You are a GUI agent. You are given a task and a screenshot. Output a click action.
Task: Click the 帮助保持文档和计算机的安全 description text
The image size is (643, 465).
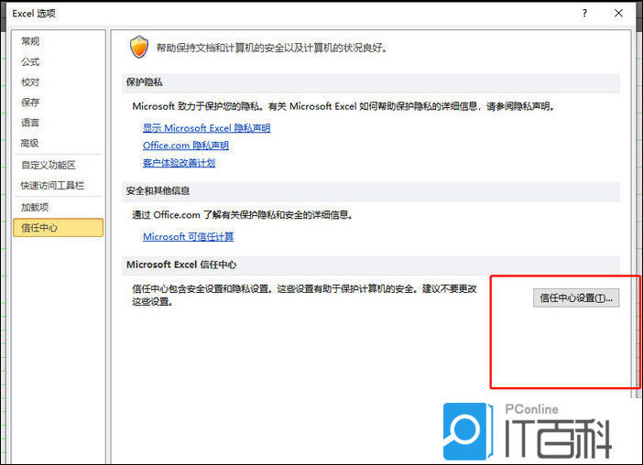click(x=272, y=48)
